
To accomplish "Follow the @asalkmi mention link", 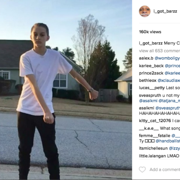I will click(148, 101).
